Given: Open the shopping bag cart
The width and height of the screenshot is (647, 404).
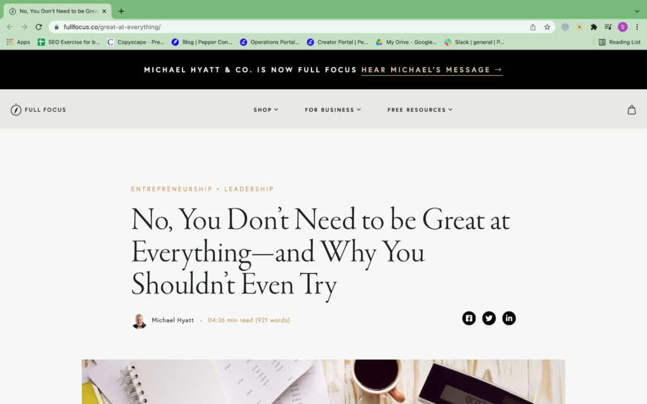Looking at the screenshot, I should (631, 110).
